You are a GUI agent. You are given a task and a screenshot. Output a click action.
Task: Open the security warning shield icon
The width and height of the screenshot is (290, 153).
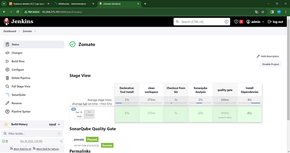(x=236, y=22)
